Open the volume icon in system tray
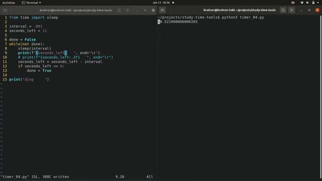 307,3
